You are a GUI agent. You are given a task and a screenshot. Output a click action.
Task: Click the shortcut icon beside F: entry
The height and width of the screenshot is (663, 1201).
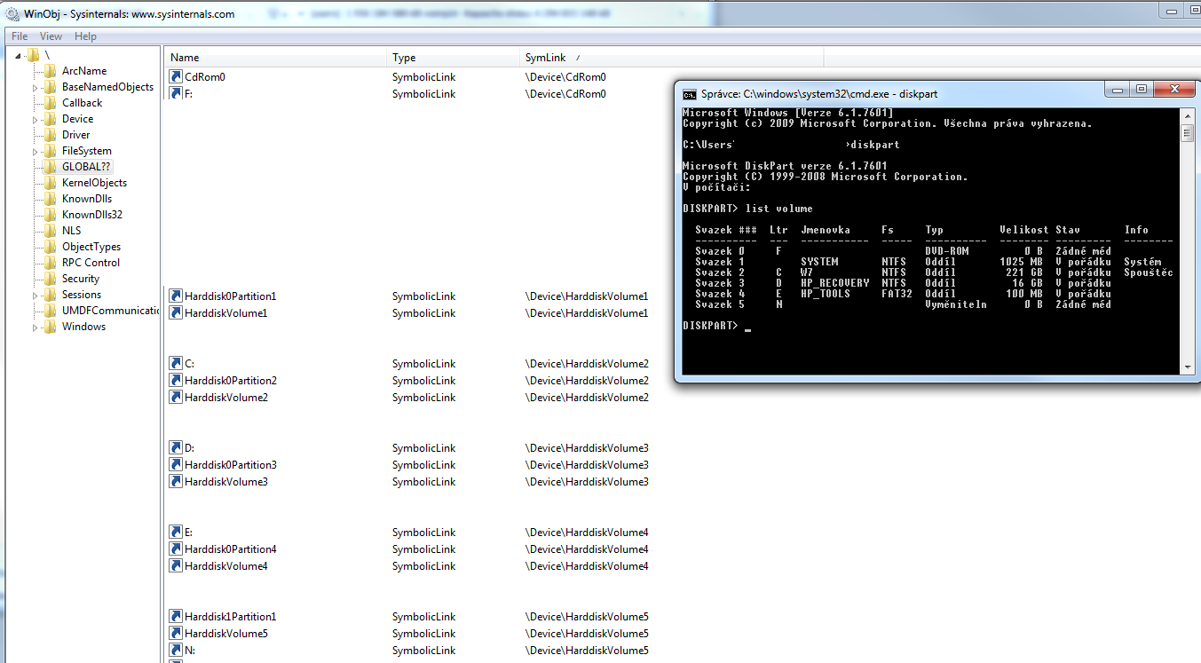176,93
